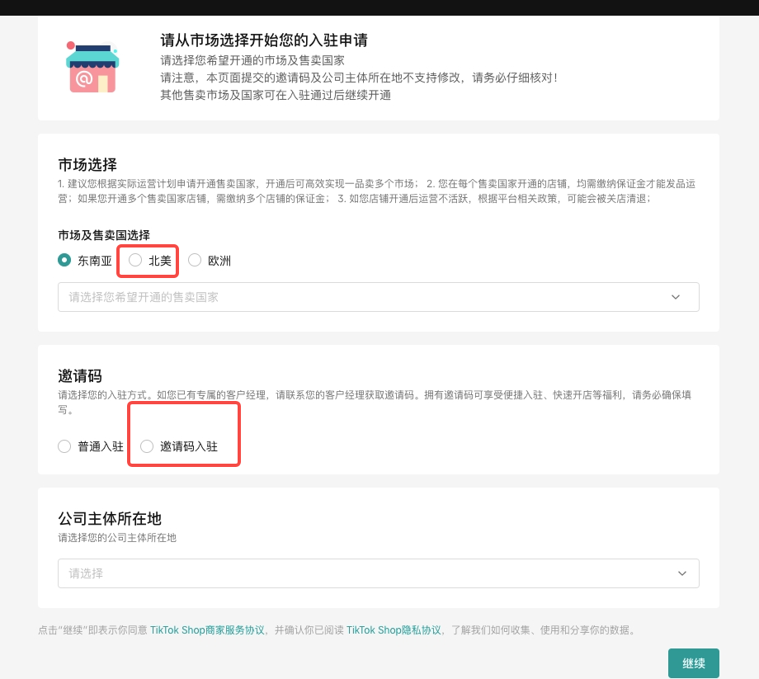Click the shop storefront illustration icon
Image resolution: width=759 pixels, height=679 pixels.
click(92, 67)
